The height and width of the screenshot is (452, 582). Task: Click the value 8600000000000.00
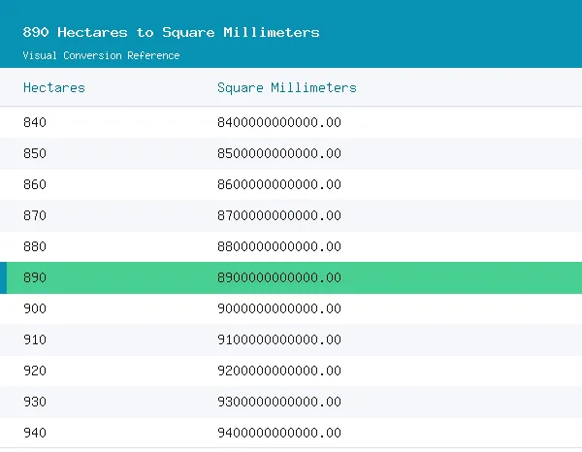(279, 184)
